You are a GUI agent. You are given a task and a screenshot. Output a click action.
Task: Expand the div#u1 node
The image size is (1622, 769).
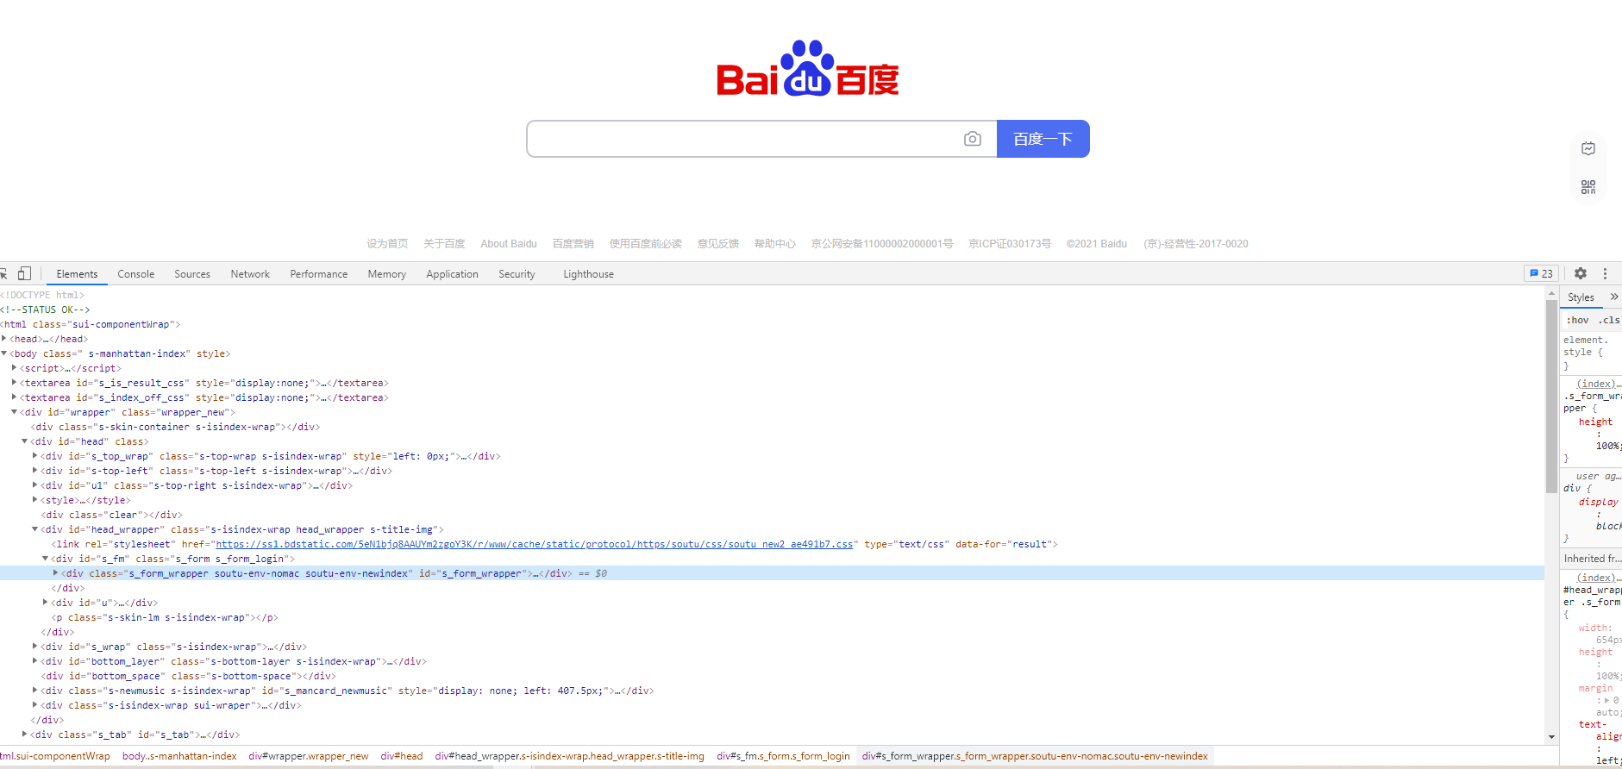(x=35, y=485)
